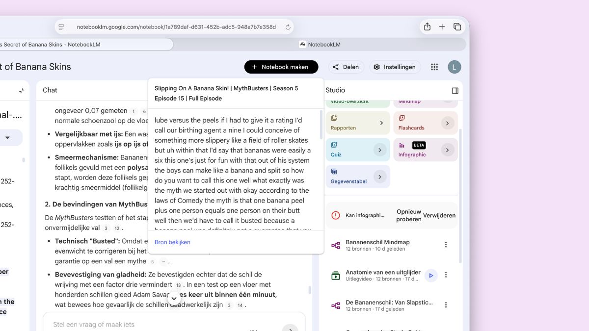Switch to the Secret of Banana Skins tab
Screen dimensions: 589x331
85,45
